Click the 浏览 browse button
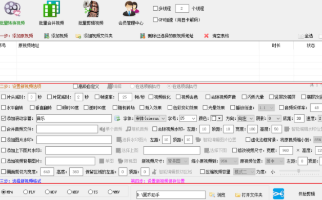 (x=217, y=195)
